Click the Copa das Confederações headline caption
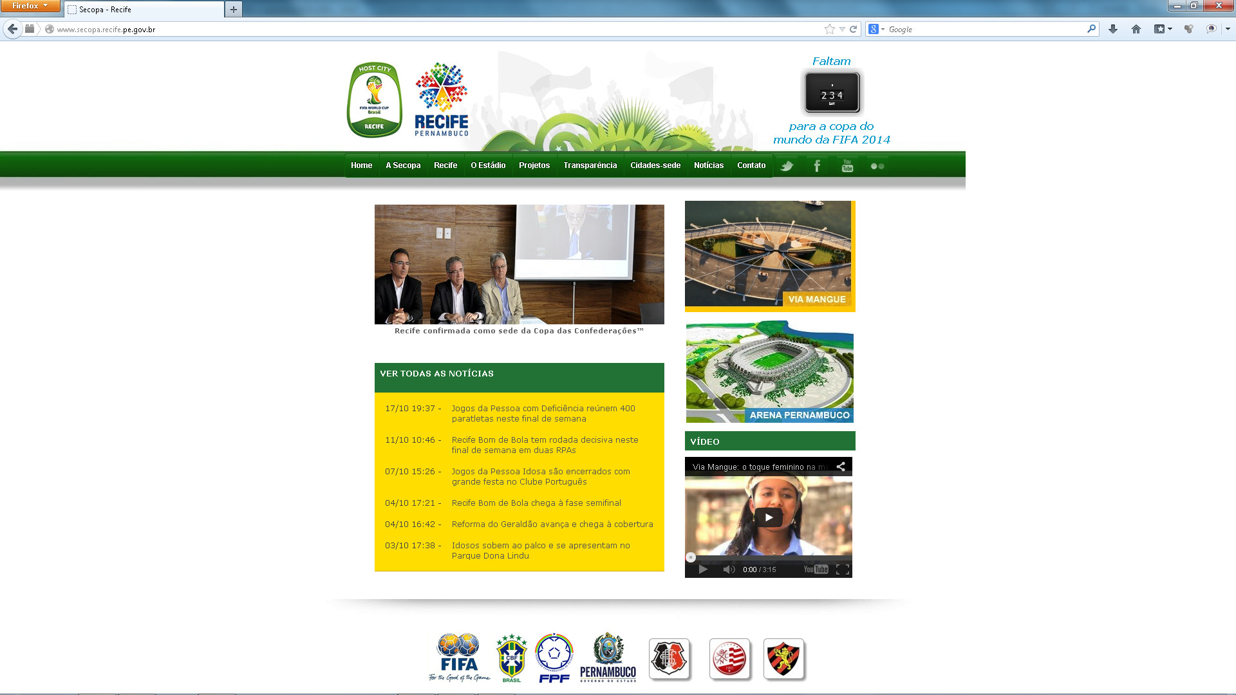This screenshot has height=695, width=1236. click(519, 331)
